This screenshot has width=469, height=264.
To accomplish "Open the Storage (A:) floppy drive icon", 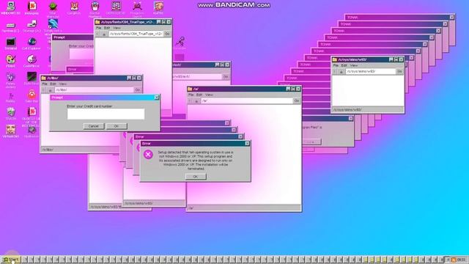I will pyautogui.click(x=32, y=26).
